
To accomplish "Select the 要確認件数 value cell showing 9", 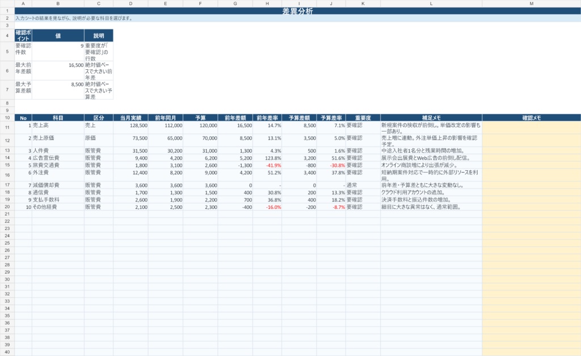I will (x=58, y=52).
